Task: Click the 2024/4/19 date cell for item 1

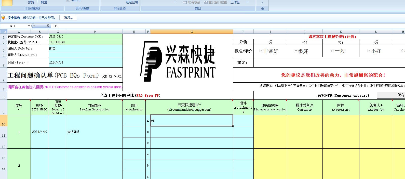Action: pos(40,132)
